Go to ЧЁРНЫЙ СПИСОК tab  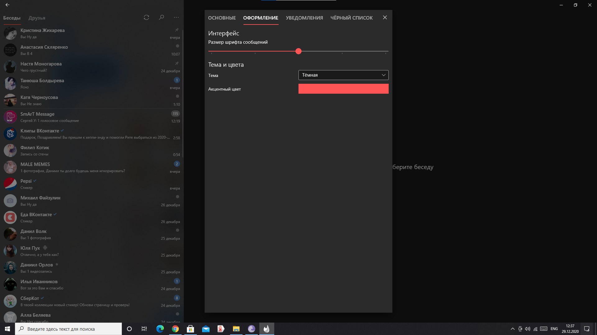(351, 18)
